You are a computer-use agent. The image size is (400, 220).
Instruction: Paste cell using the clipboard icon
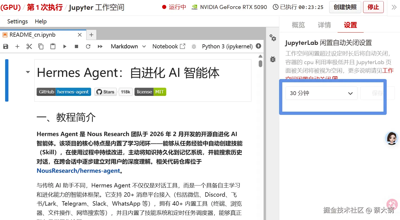(53, 46)
